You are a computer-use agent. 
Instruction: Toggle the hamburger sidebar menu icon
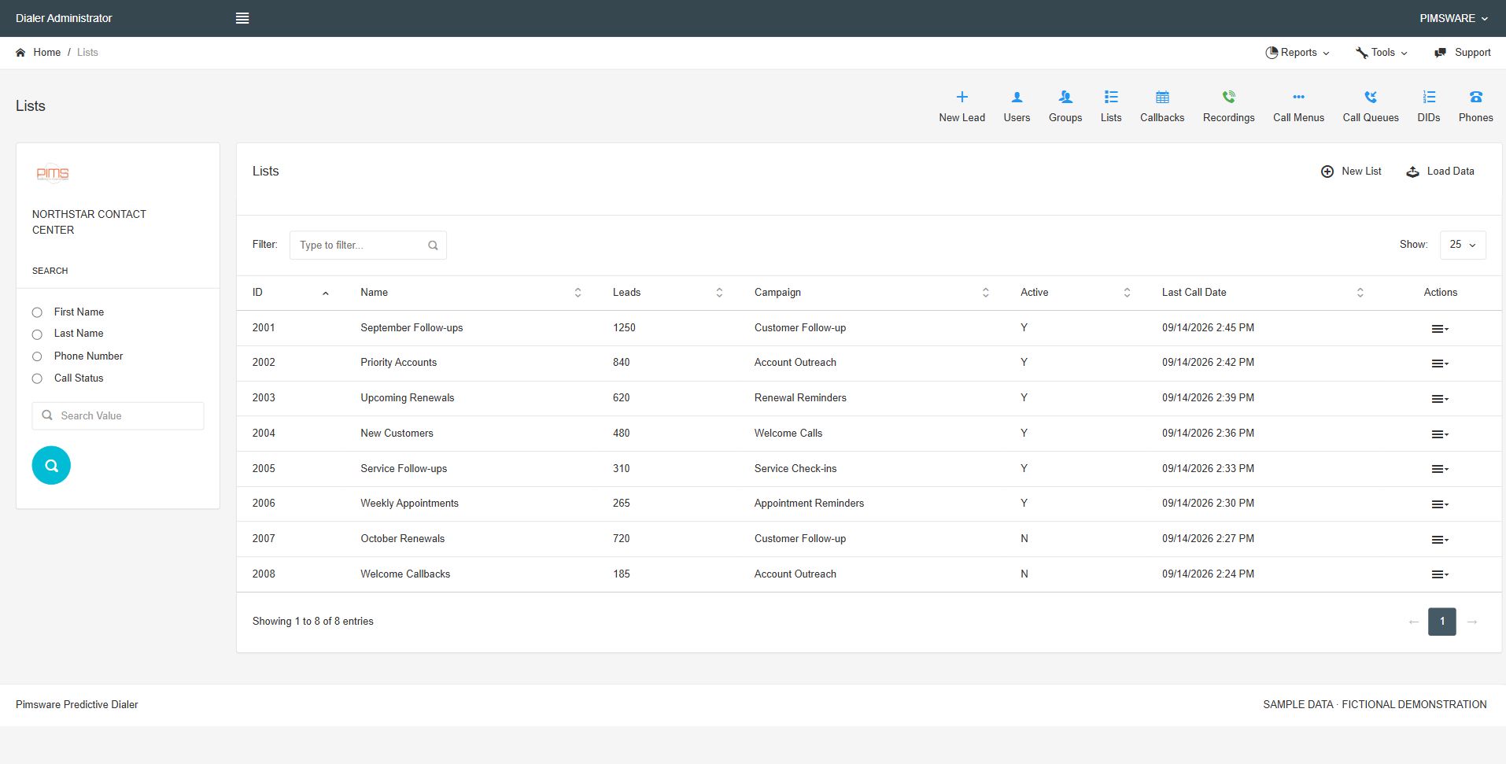pyautogui.click(x=242, y=18)
